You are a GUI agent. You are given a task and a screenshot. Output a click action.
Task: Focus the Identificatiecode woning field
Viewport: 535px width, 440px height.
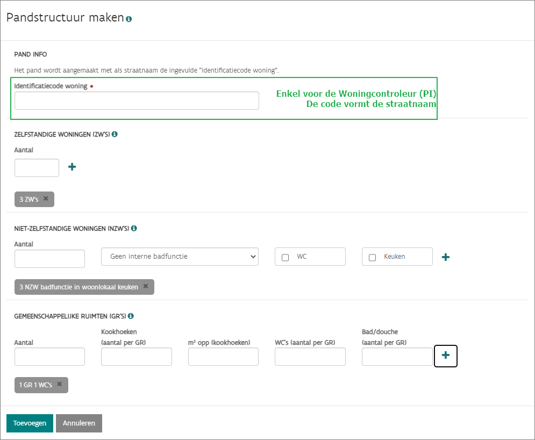(137, 101)
